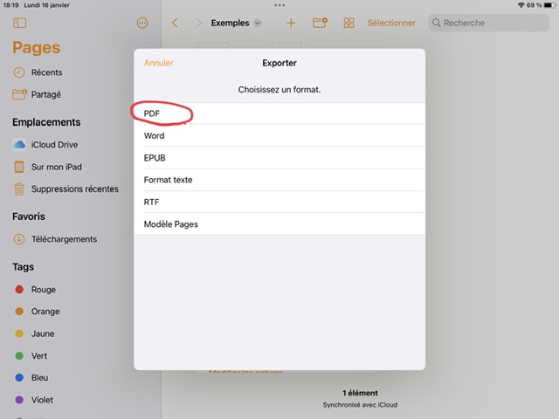
Task: Choose EPUB export format
Action: point(279,158)
